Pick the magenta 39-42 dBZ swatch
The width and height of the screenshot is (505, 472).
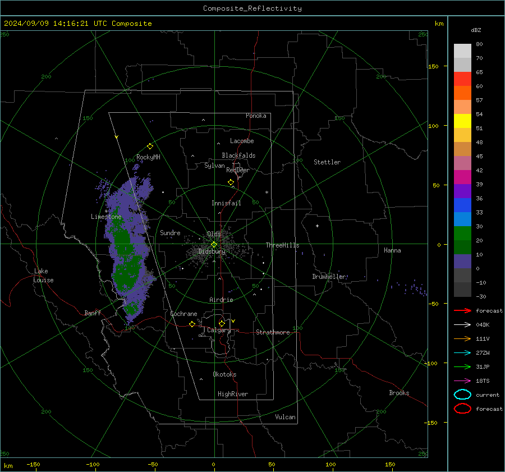(x=462, y=177)
